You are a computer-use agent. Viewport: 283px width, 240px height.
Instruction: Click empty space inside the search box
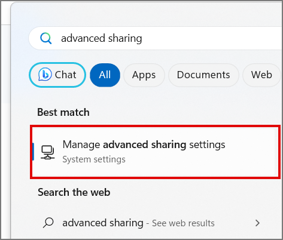coord(211,38)
